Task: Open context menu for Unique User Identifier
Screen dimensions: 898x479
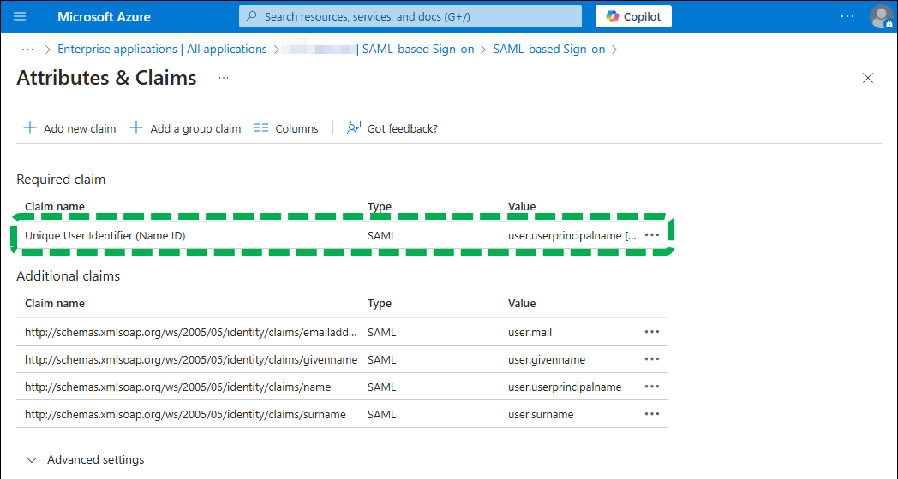Action: click(652, 235)
